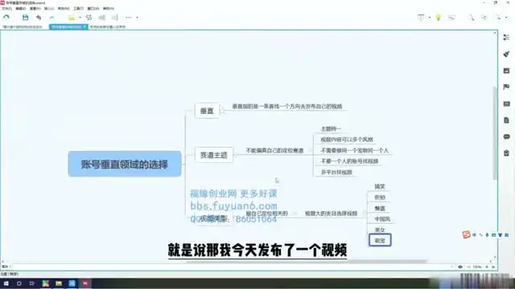Viewport: 515px width, 289px height.
Task: Open the more tools ellipsis
Action: pyautogui.click(x=129, y=18)
